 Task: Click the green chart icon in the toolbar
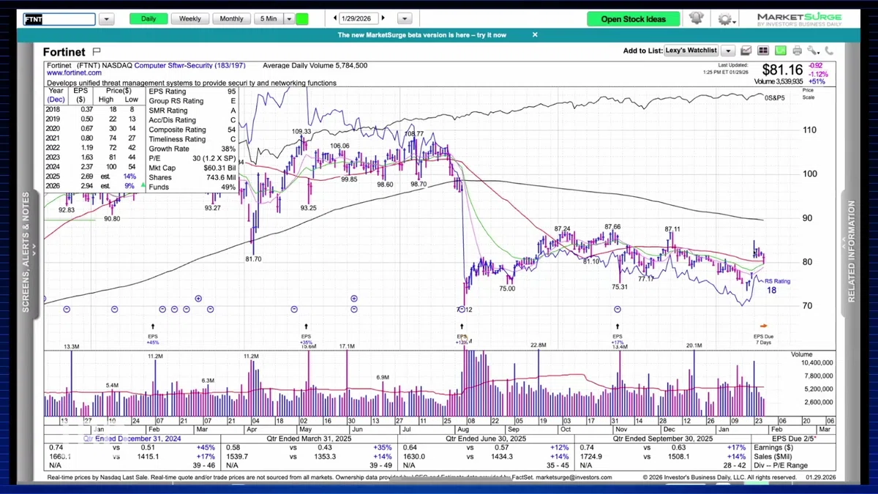pos(780,50)
